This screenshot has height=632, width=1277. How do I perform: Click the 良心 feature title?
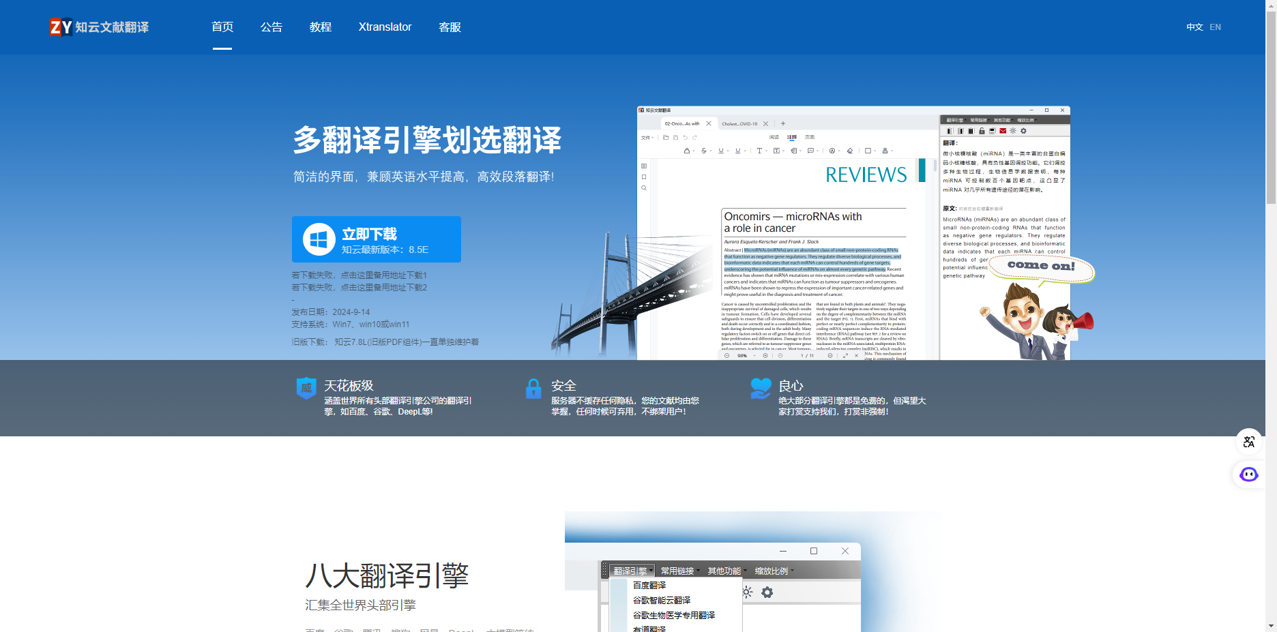point(791,386)
